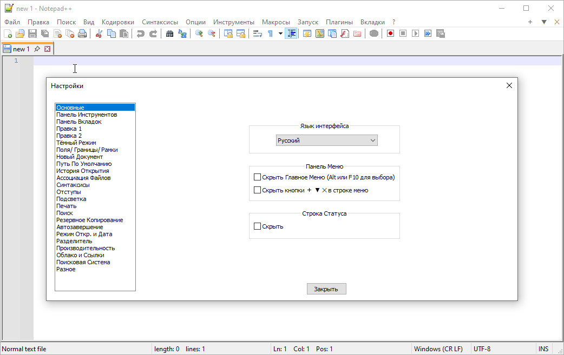Close the new 1 tab using its X
The height and width of the screenshot is (355, 564).
pos(48,49)
